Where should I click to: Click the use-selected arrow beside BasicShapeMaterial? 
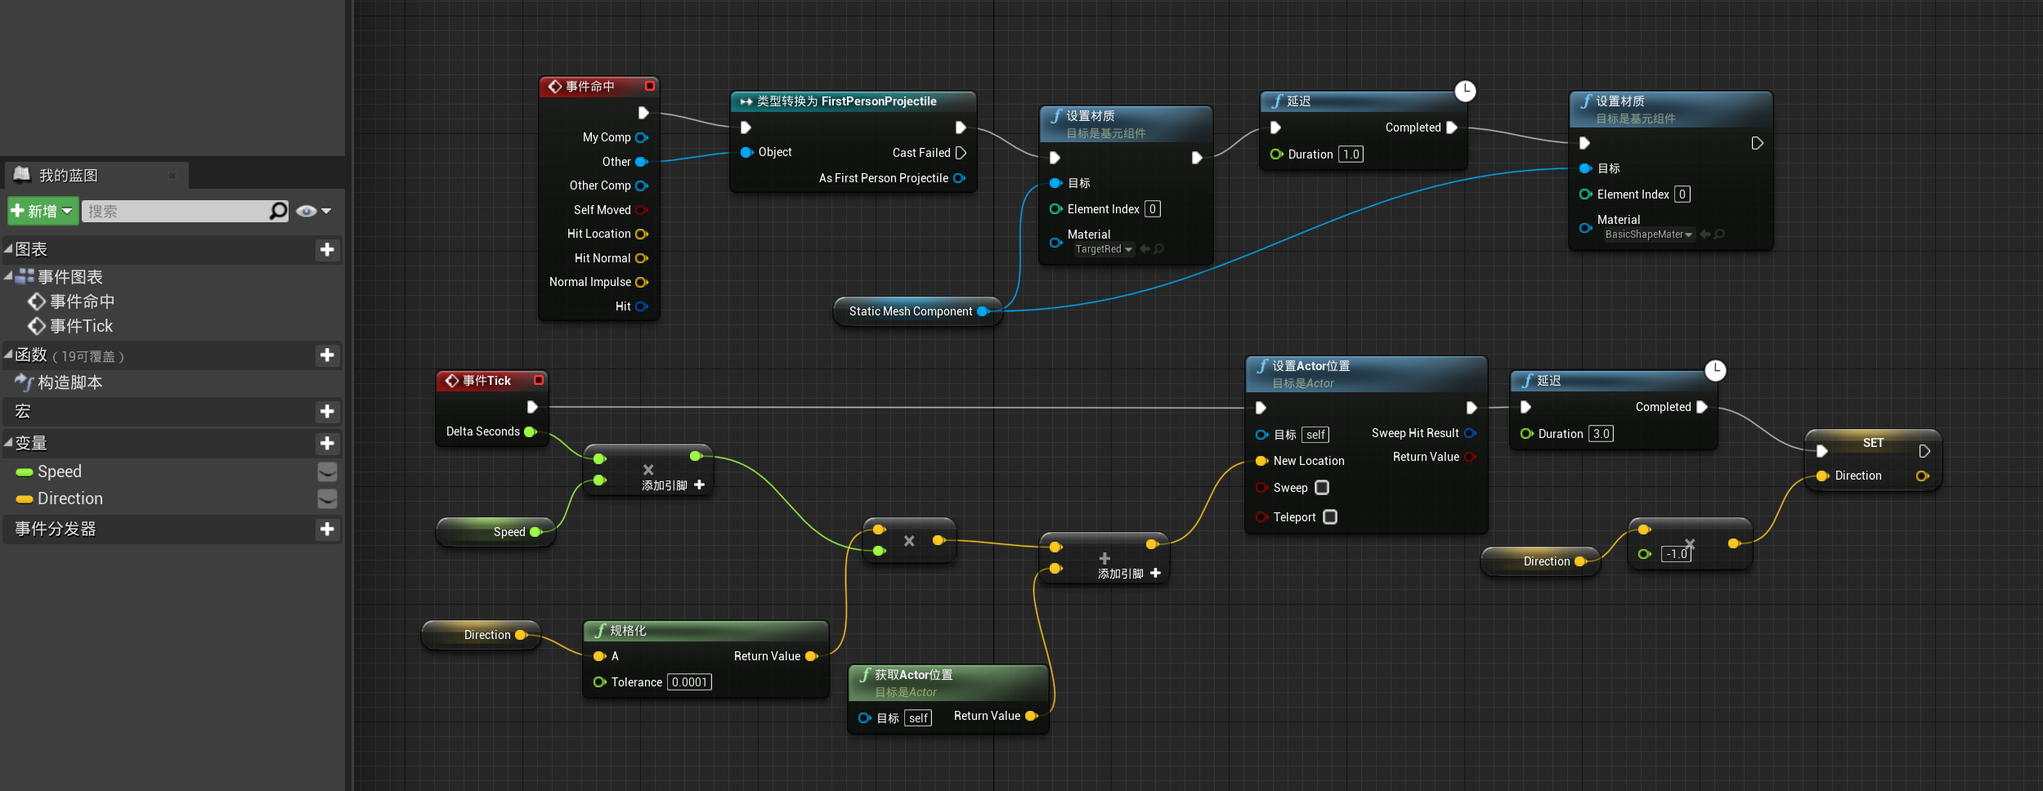(1707, 234)
